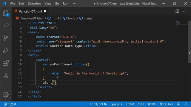Click the unsaved dot on FunctionDT.html tab
The width and height of the screenshot is (191, 107).
point(45,11)
